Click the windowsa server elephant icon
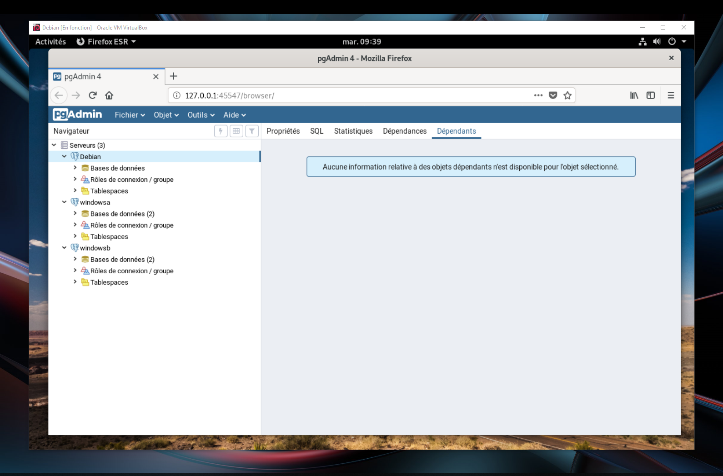Viewport: 723px width, 476px height. (75, 202)
